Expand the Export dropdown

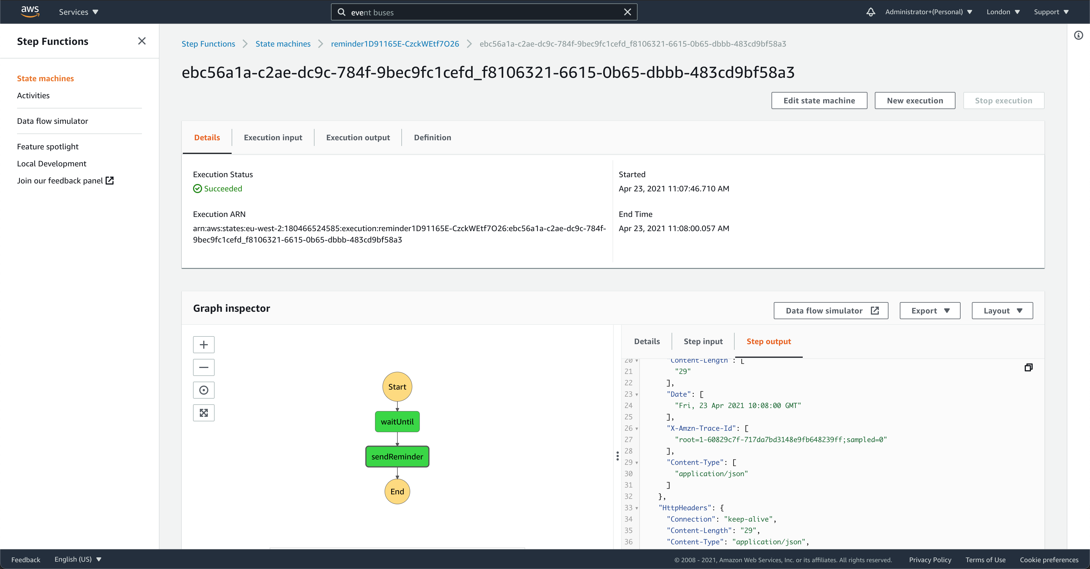pyautogui.click(x=930, y=310)
